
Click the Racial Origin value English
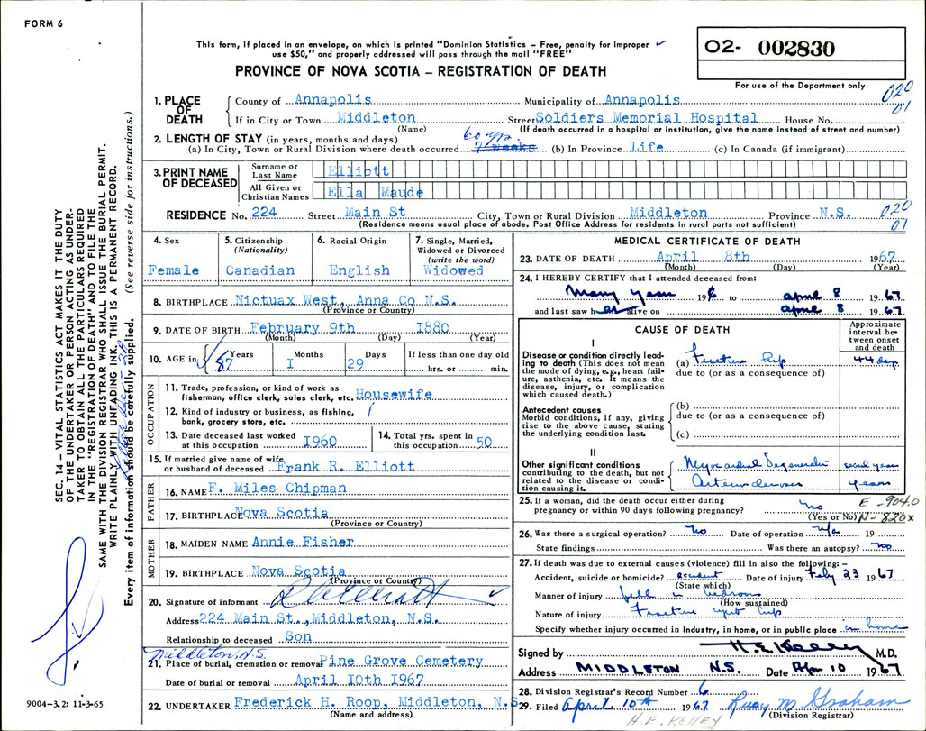coord(359,270)
